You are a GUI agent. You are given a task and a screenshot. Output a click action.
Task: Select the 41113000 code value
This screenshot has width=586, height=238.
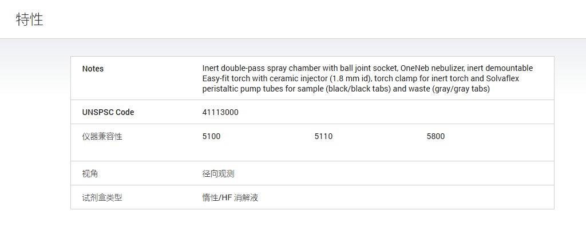coord(220,112)
